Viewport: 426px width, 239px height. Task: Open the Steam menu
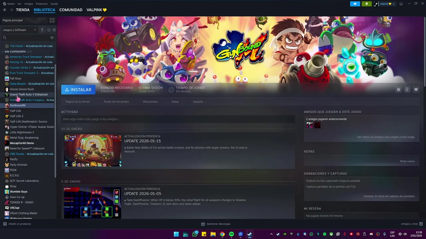click(x=11, y=4)
